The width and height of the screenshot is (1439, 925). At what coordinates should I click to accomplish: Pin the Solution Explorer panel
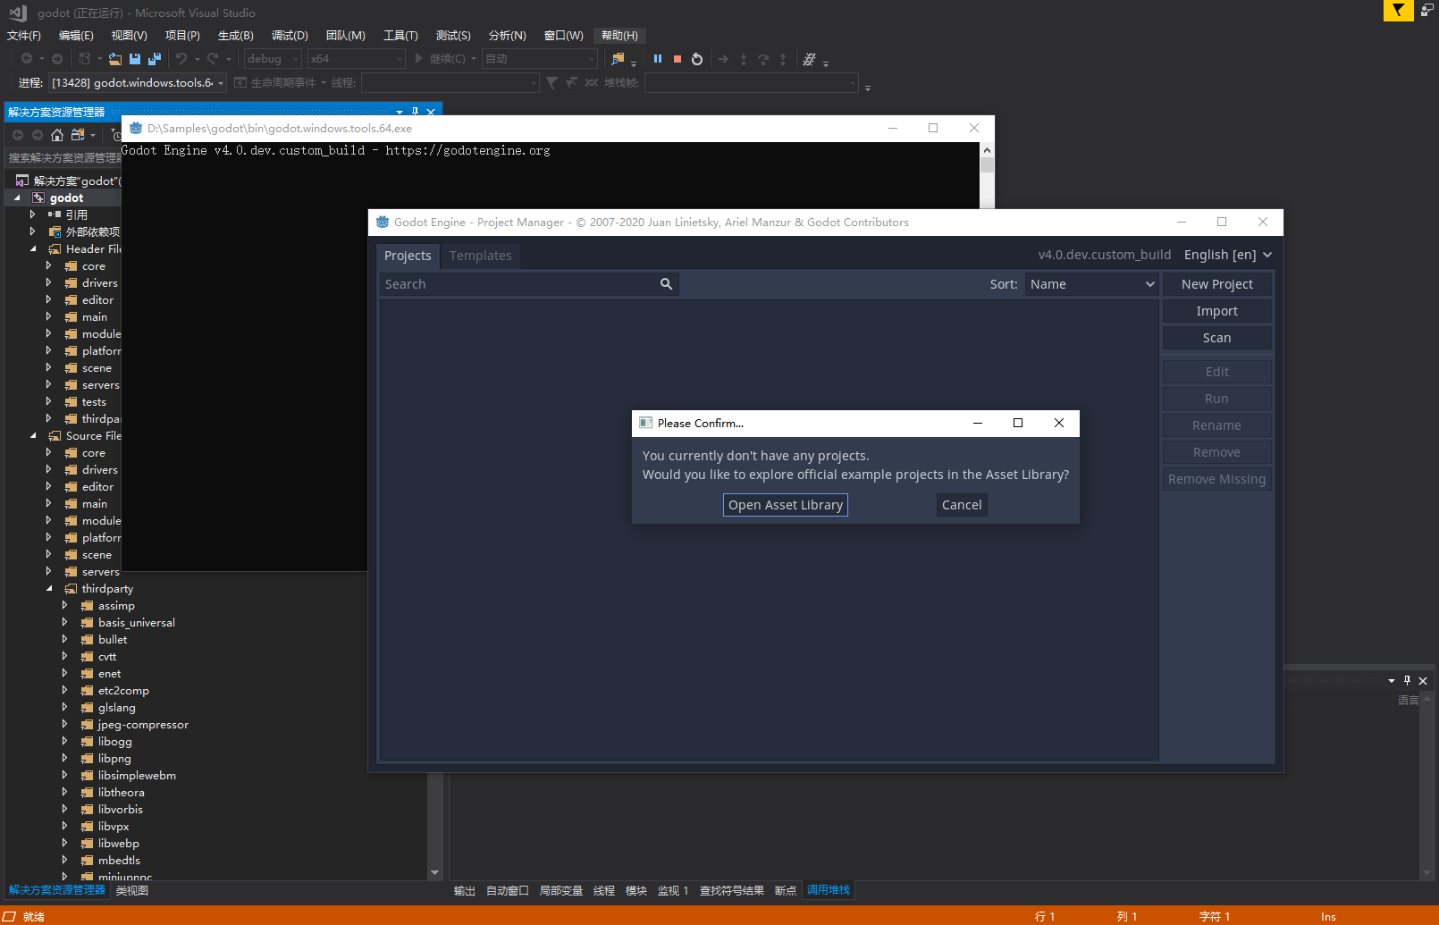click(x=415, y=112)
